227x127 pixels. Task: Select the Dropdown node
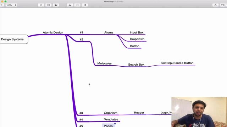point(137,39)
